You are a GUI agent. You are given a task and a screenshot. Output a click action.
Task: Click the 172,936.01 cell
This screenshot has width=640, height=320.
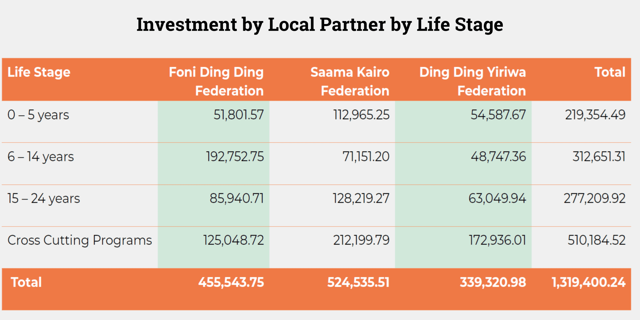(497, 240)
